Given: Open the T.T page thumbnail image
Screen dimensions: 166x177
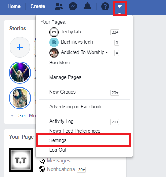Looking at the screenshot, I should (21, 160).
